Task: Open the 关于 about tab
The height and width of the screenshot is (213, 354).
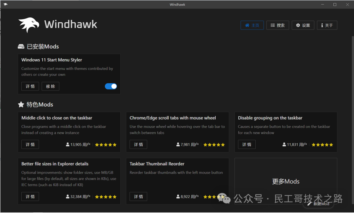Action: click(327, 25)
